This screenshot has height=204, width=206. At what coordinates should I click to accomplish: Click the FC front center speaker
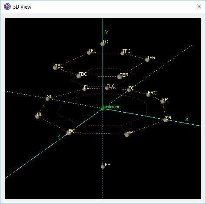129,90
